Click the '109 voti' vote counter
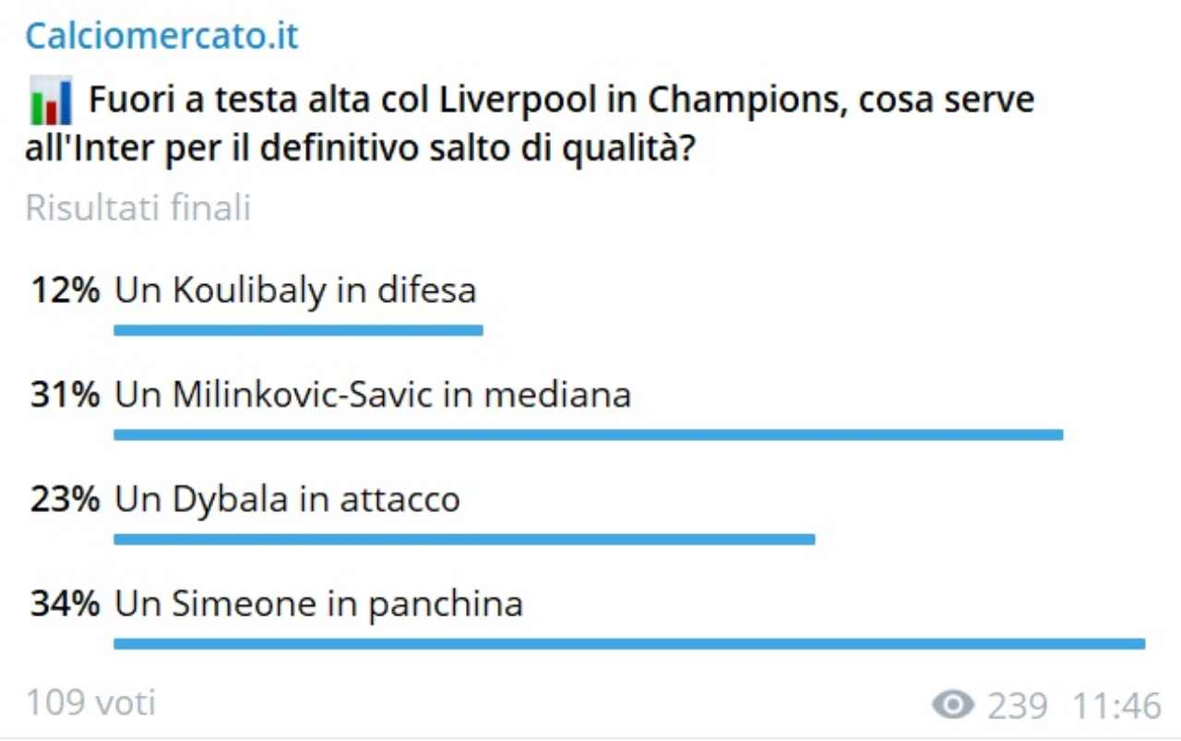The width and height of the screenshot is (1181, 741). pyautogui.click(x=89, y=704)
